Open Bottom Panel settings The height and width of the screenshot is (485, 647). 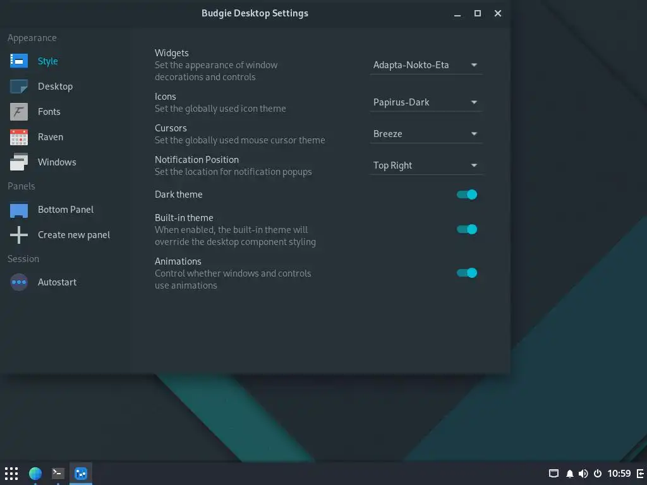pyautogui.click(x=66, y=210)
